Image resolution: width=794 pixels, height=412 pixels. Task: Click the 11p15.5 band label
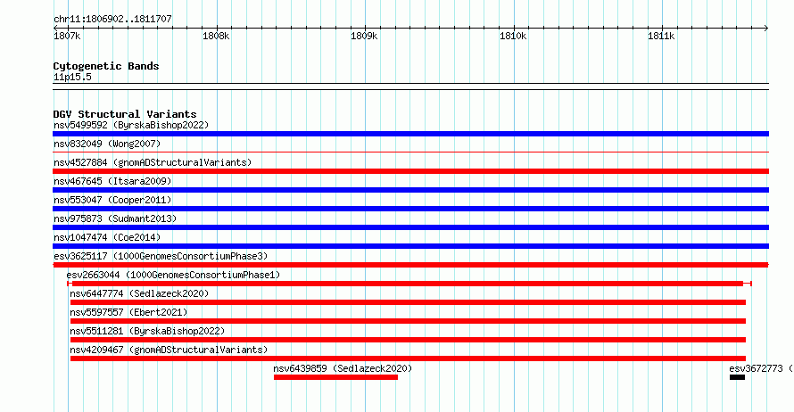(72, 77)
